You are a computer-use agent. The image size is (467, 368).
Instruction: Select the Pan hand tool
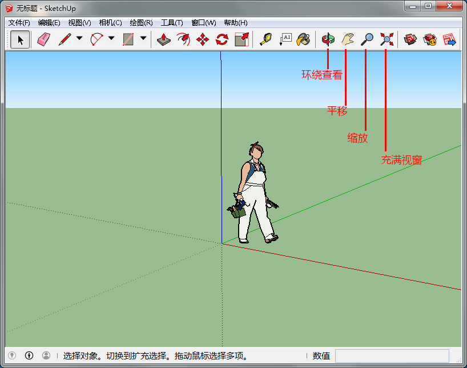[347, 39]
